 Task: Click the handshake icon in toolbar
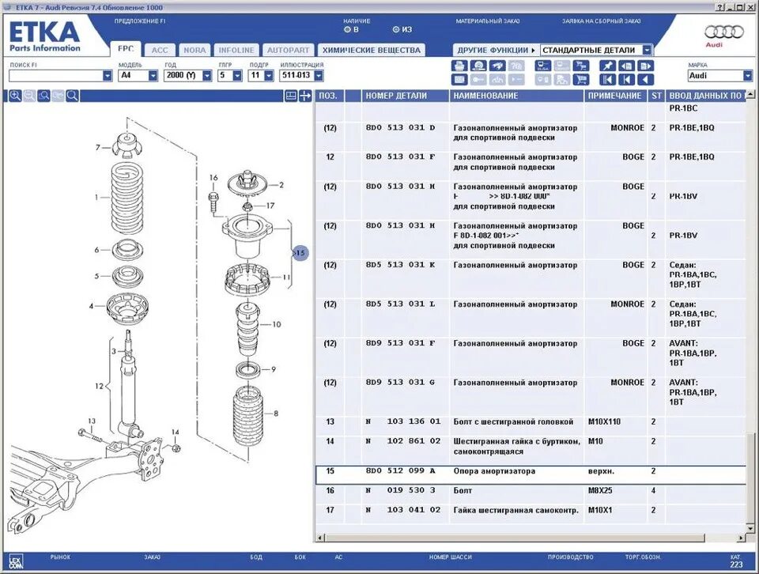tap(497, 66)
